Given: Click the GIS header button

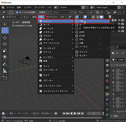Looking at the screenshot, I should pos(62,17).
